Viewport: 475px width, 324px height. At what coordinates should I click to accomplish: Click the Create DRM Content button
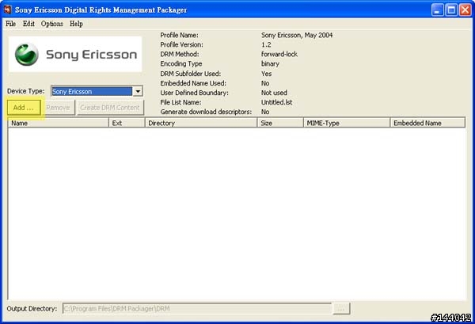(110, 108)
